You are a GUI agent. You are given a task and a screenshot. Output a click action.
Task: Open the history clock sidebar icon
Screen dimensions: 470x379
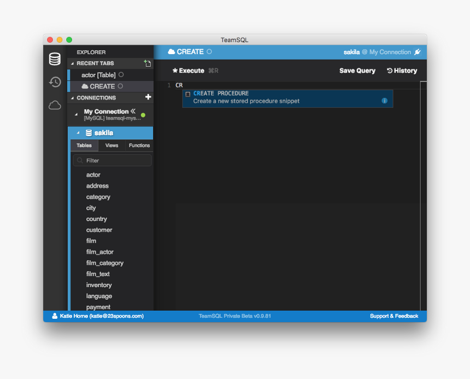click(55, 82)
